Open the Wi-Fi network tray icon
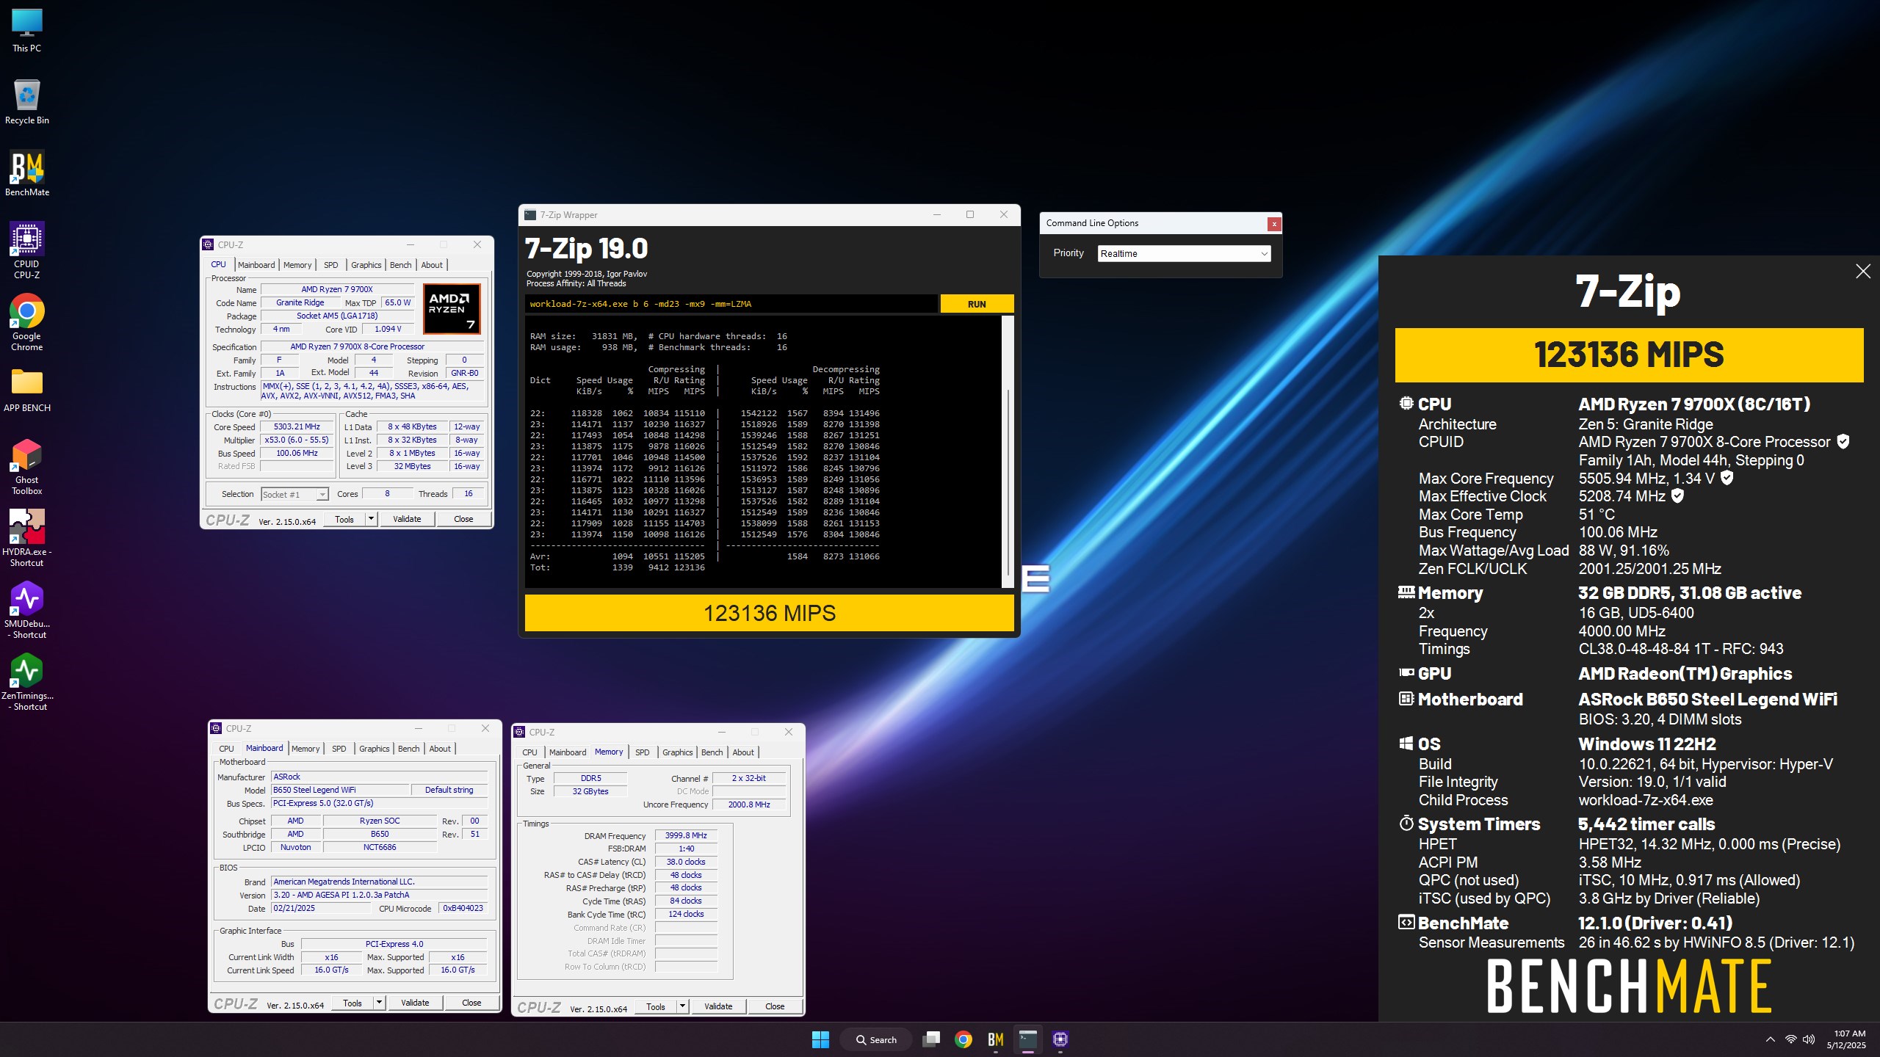This screenshot has width=1880, height=1057. tap(1791, 1039)
